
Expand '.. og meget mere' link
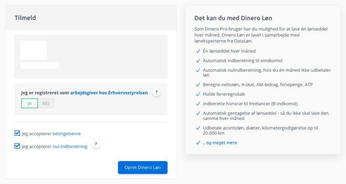[x=220, y=143]
